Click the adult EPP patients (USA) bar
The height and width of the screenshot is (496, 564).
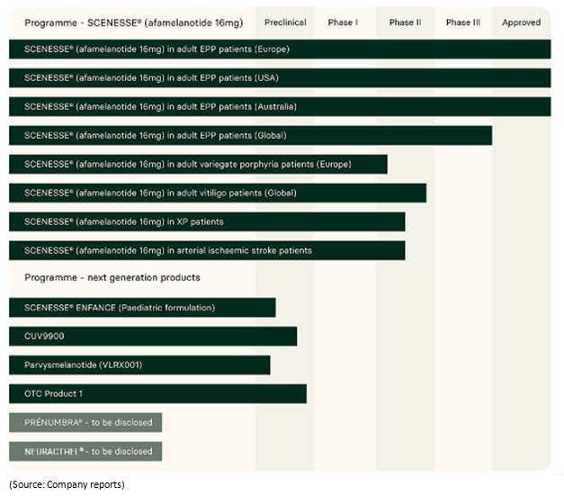pyautogui.click(x=280, y=78)
